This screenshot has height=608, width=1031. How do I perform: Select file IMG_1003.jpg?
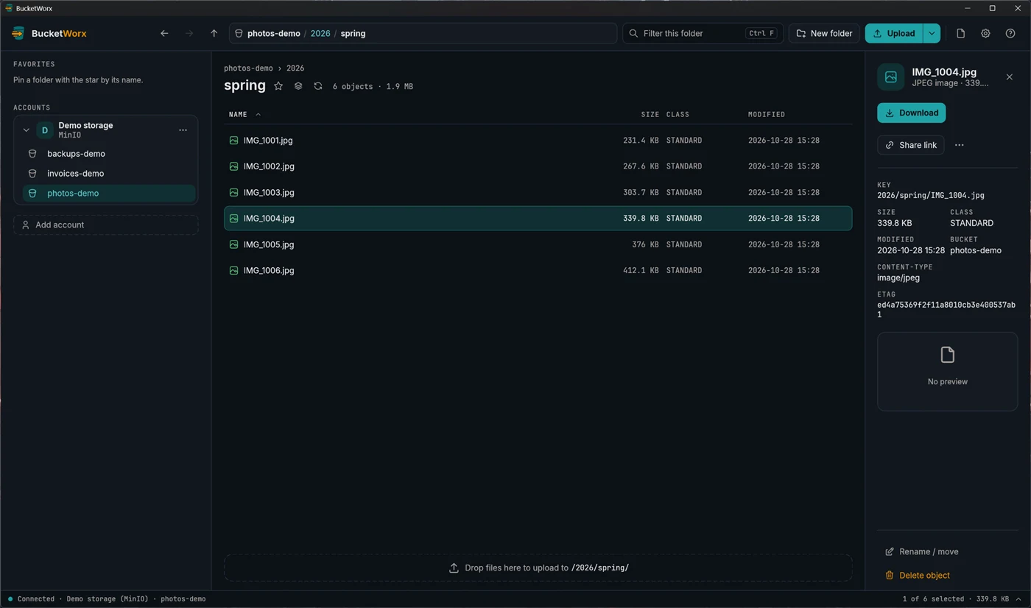pyautogui.click(x=538, y=192)
